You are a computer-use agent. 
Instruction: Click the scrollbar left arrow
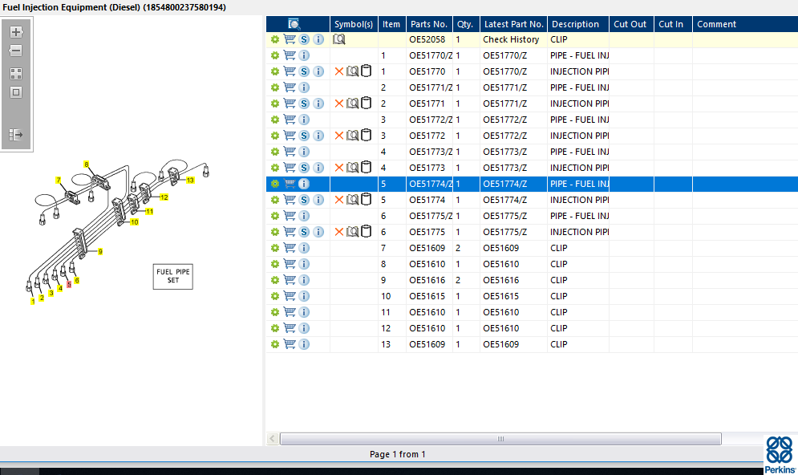tap(273, 439)
